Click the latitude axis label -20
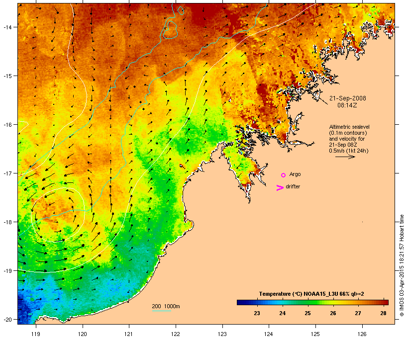 7,319
